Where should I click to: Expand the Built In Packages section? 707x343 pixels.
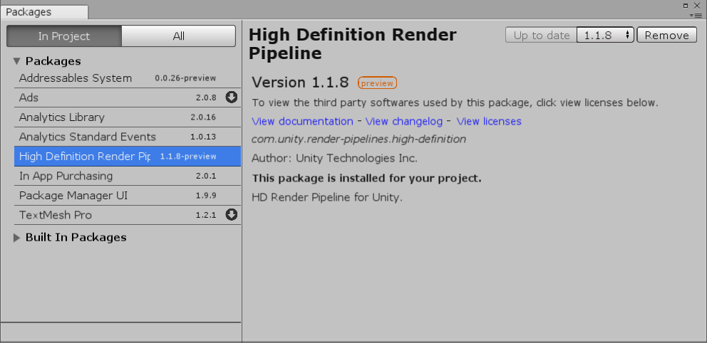point(17,238)
